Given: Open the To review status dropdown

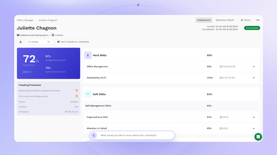Looking at the screenshot, I should 39,42.
